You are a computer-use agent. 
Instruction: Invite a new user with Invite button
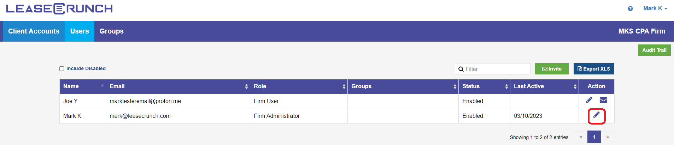coord(552,69)
